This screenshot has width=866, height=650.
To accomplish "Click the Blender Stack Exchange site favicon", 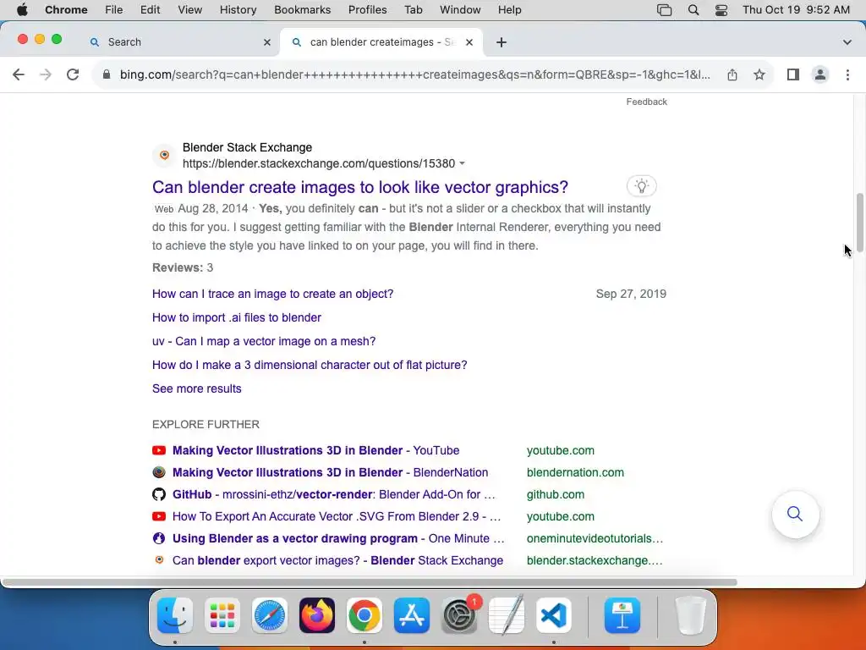I will coord(164,156).
